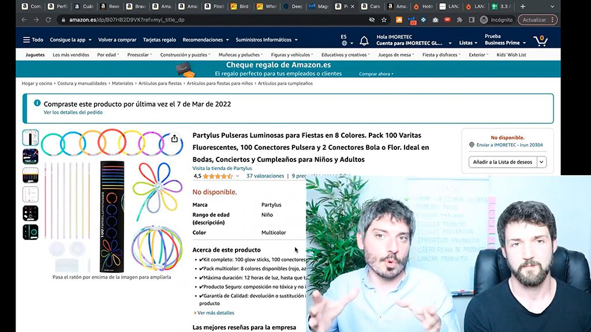The width and height of the screenshot is (591, 332).
Task: Open the star rating breakdown chevron
Action: (x=237, y=176)
